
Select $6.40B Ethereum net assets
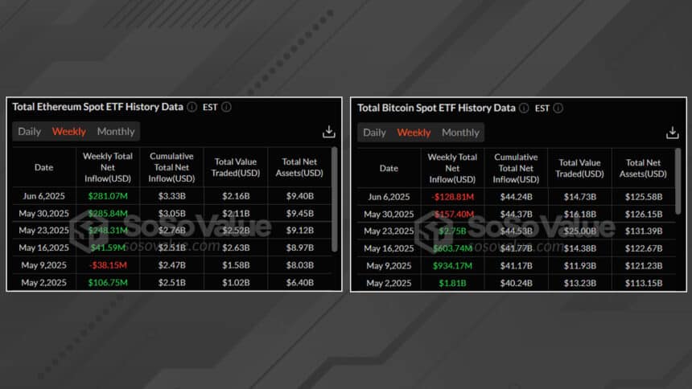tap(299, 282)
